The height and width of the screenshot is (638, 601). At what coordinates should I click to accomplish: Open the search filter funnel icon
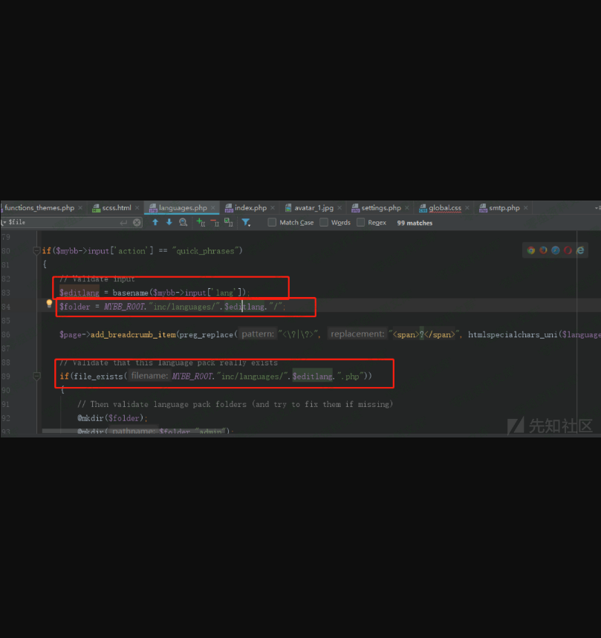pyautogui.click(x=246, y=222)
